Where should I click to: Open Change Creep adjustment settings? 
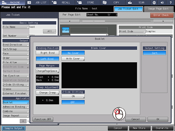(x=47, y=93)
